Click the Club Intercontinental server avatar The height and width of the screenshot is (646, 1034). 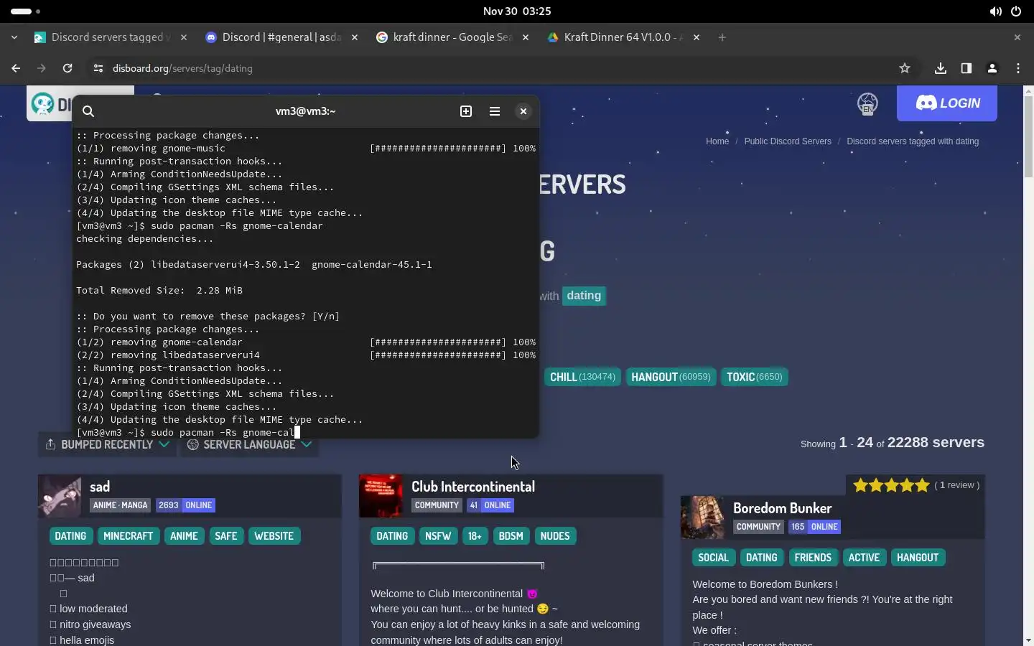[381, 496]
